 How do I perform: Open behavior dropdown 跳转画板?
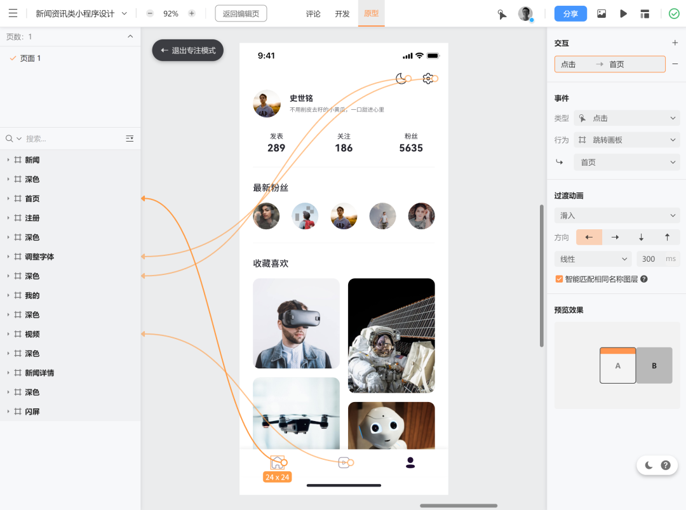click(x=626, y=140)
